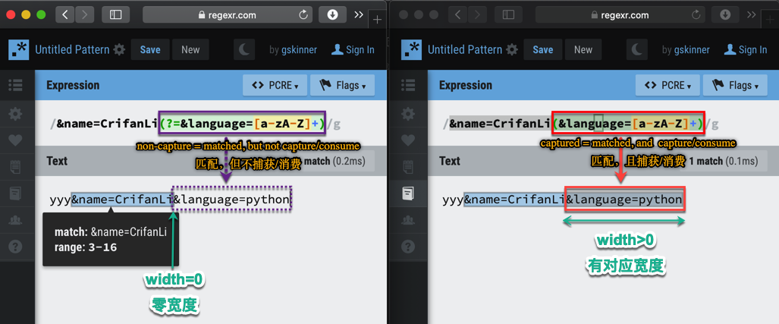Open Community icon in right window sidebar
The height and width of the screenshot is (324, 779).
click(x=408, y=219)
